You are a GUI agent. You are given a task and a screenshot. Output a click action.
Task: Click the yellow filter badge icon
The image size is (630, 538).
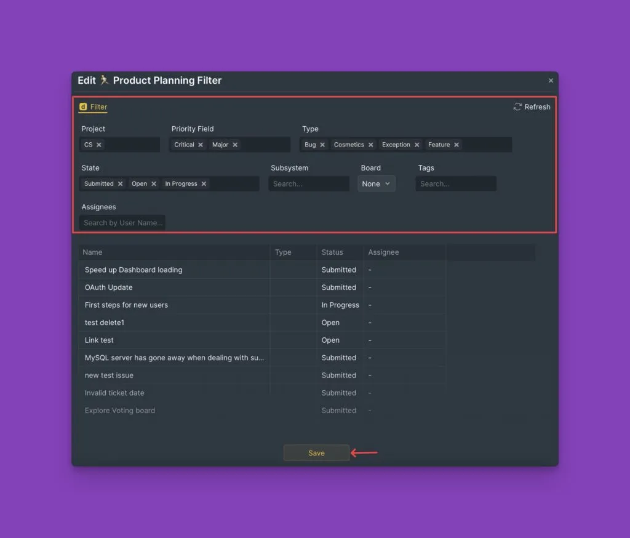coord(83,106)
